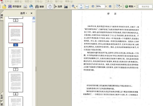Image resolution: width=153 pixels, height=106 pixels.
Task: Open a file with the folder icon
Action: pyautogui.click(x=4, y=7)
